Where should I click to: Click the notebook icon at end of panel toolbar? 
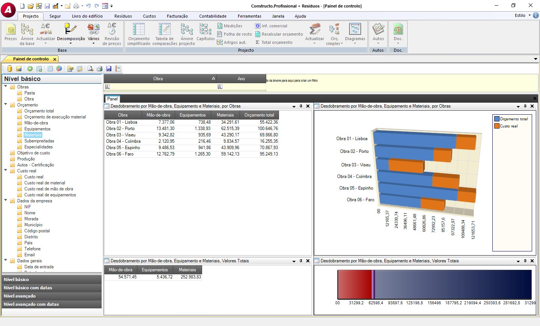tap(118, 69)
